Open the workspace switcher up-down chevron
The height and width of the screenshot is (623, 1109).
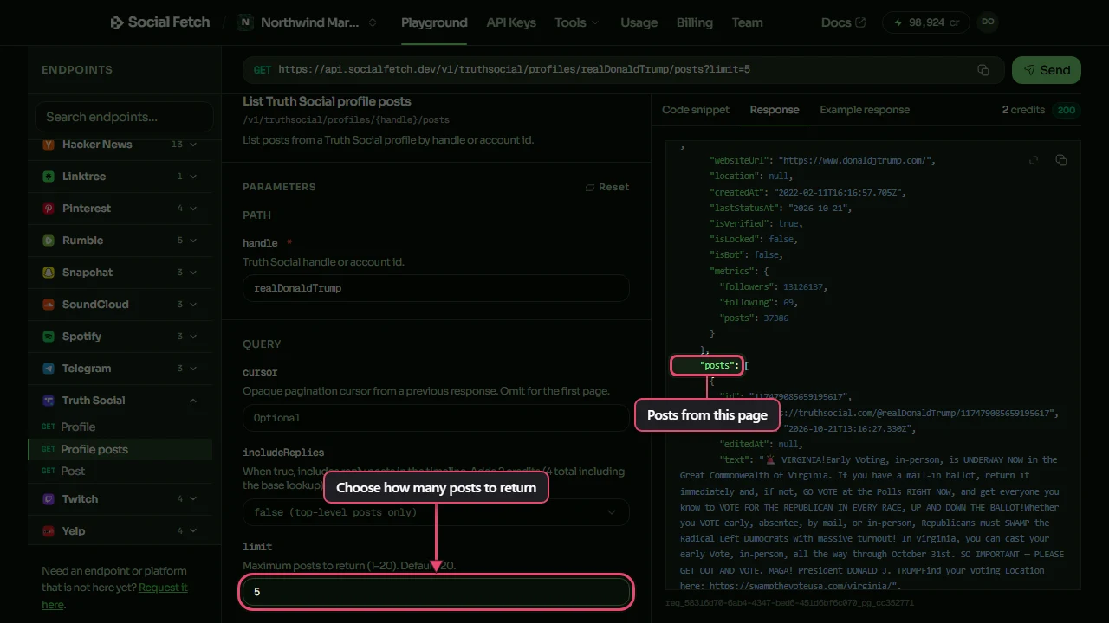373,22
